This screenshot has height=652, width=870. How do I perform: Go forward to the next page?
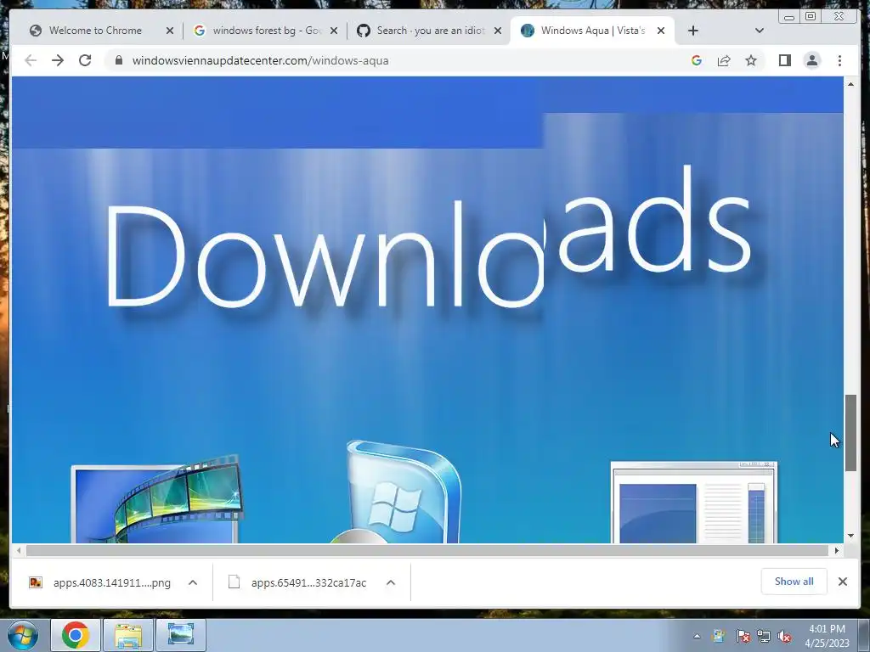pos(58,60)
